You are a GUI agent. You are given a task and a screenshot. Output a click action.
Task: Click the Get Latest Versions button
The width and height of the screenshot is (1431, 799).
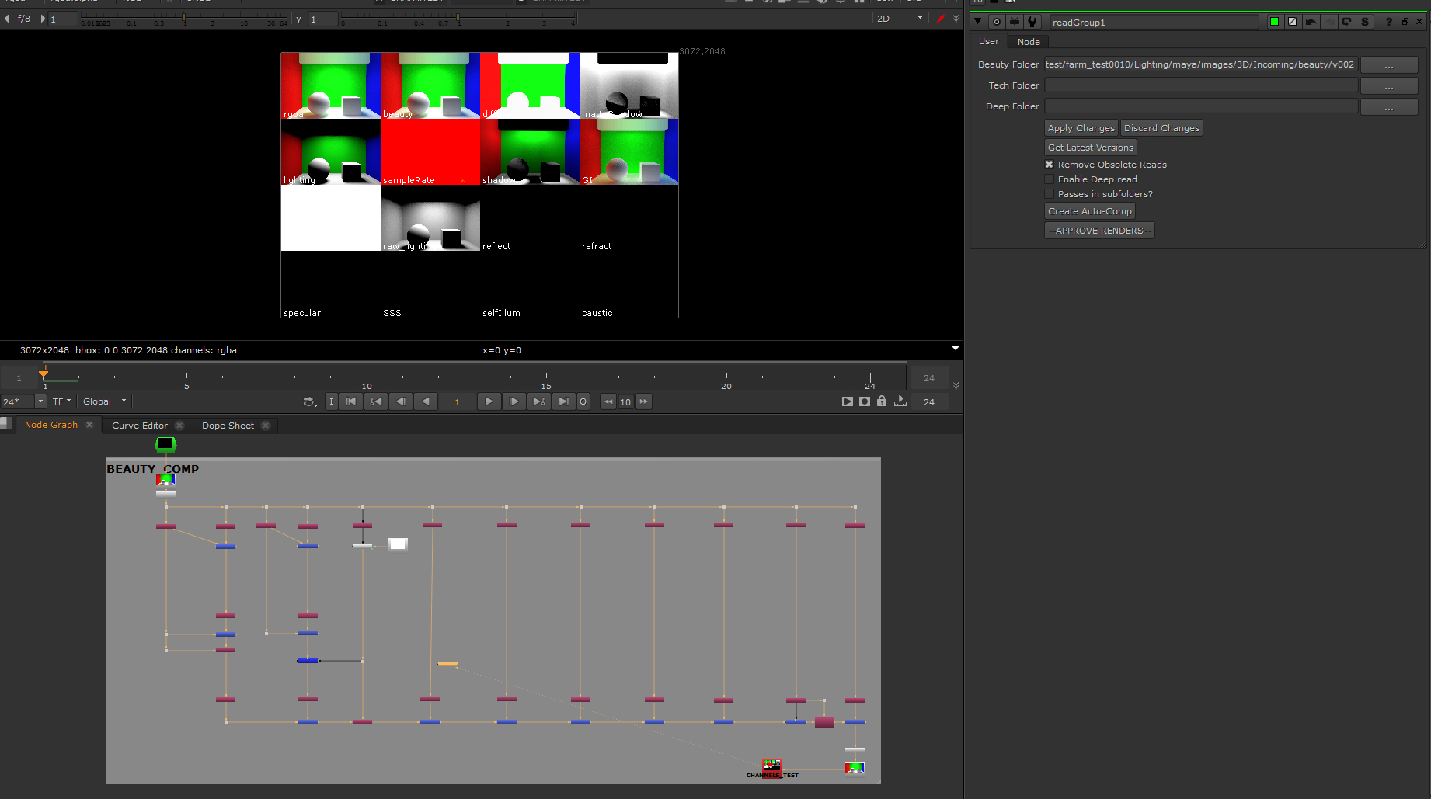click(x=1090, y=148)
